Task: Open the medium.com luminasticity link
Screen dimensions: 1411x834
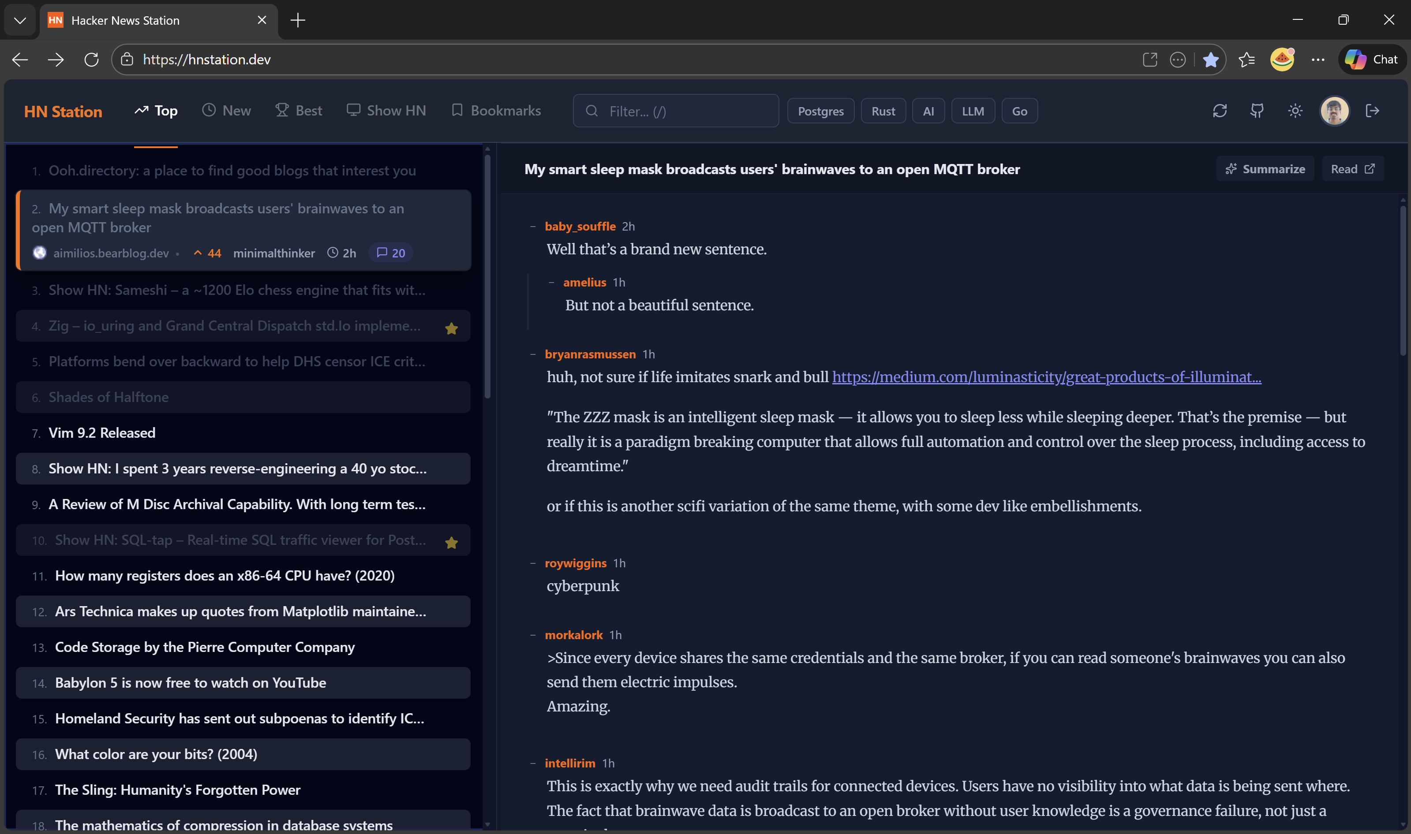Action: (x=1046, y=377)
